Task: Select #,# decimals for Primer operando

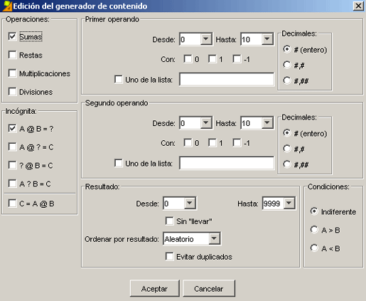Action: (x=287, y=65)
